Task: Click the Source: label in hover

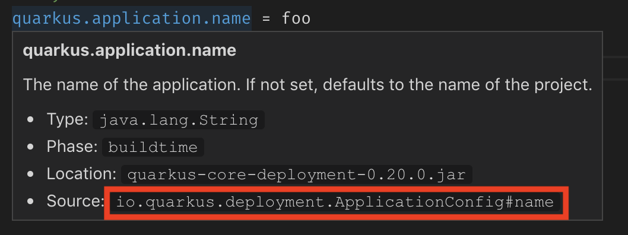Action: tap(75, 201)
